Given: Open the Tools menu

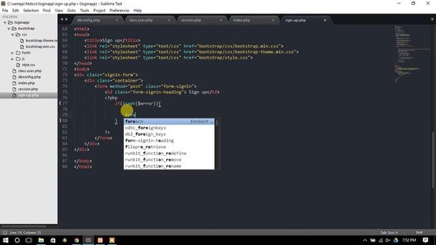Looking at the screenshot, I should tap(84, 11).
